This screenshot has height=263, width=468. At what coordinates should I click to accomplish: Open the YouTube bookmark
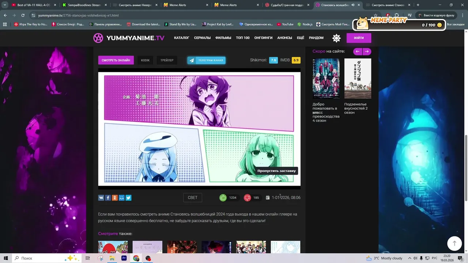pos(285,24)
